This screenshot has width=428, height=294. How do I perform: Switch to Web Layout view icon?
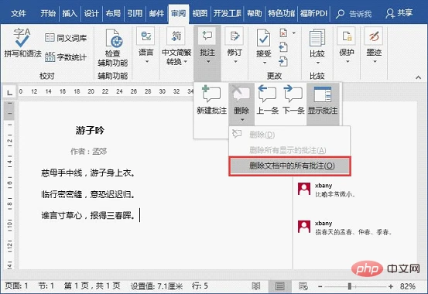303,286
